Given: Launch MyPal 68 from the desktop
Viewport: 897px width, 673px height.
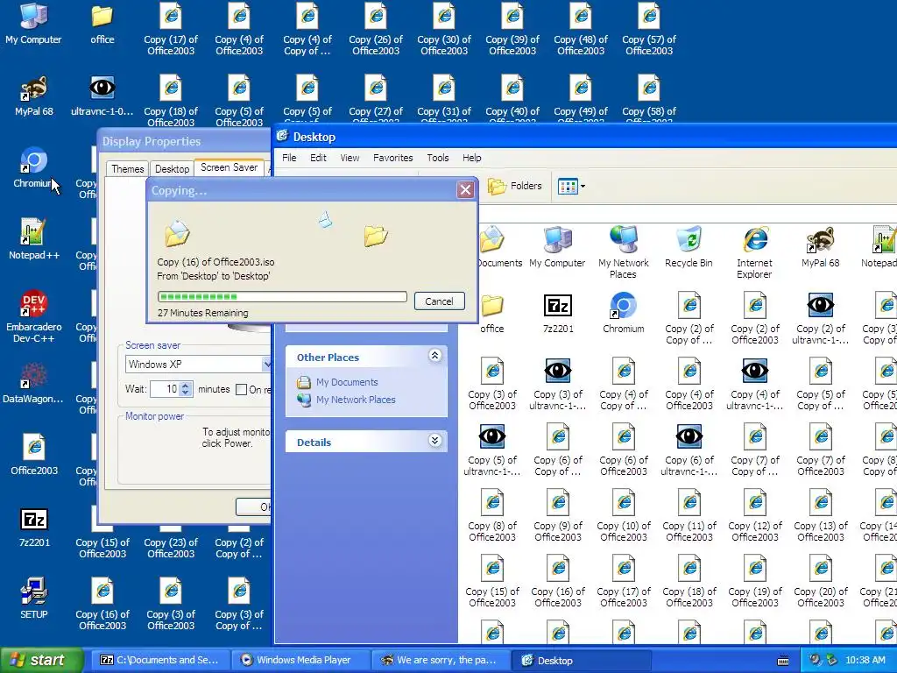Looking at the screenshot, I should (x=34, y=96).
